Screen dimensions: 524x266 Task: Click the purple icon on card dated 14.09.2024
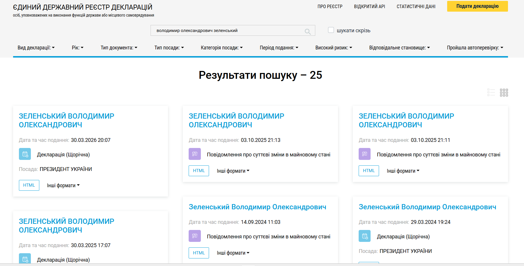pyautogui.click(x=195, y=236)
